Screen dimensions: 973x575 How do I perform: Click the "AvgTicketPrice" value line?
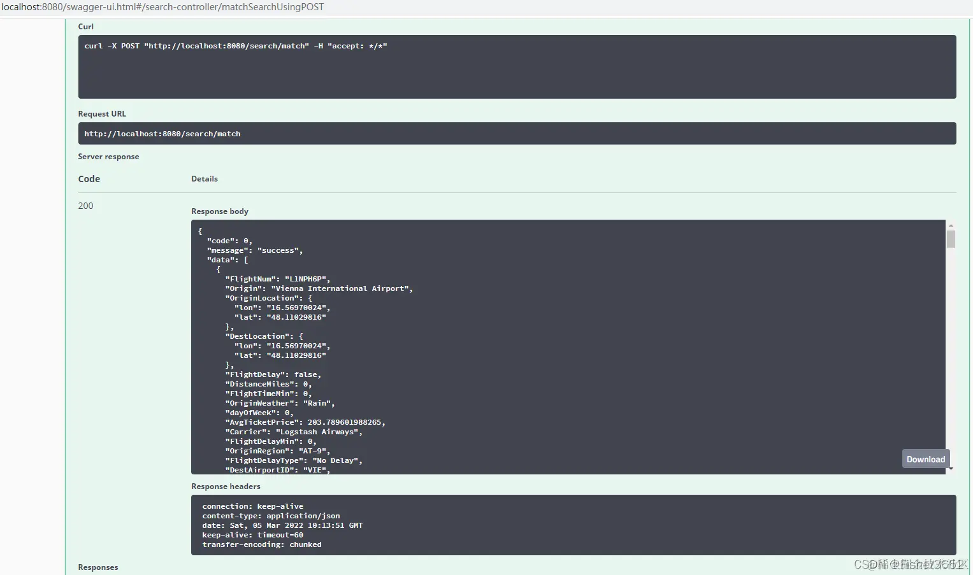(305, 422)
